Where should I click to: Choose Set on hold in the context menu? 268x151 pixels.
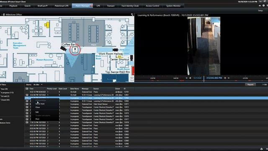(x=40, y=104)
